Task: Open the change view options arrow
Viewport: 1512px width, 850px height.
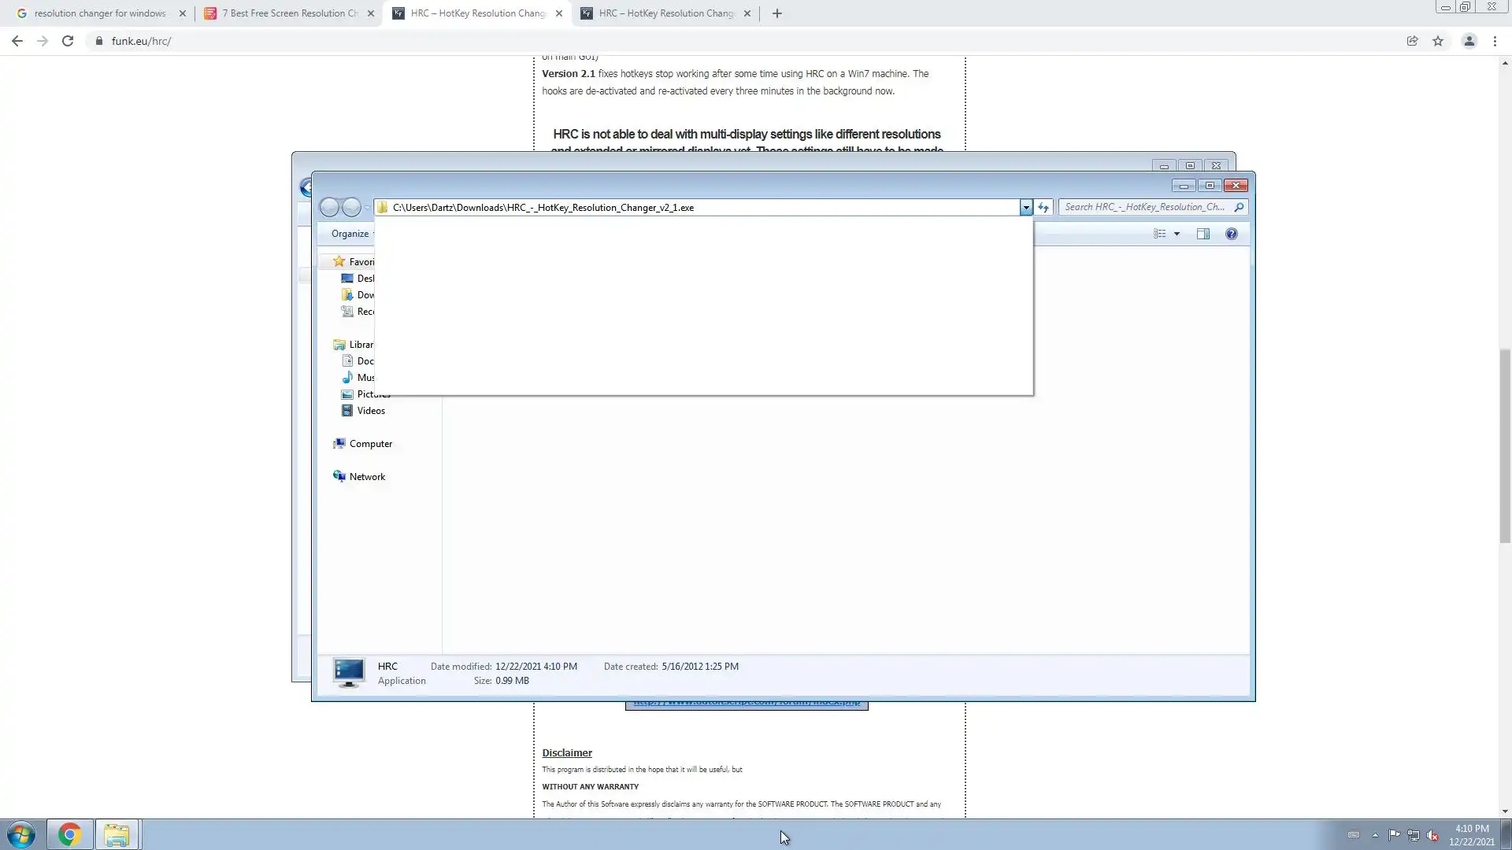Action: [x=1177, y=234]
